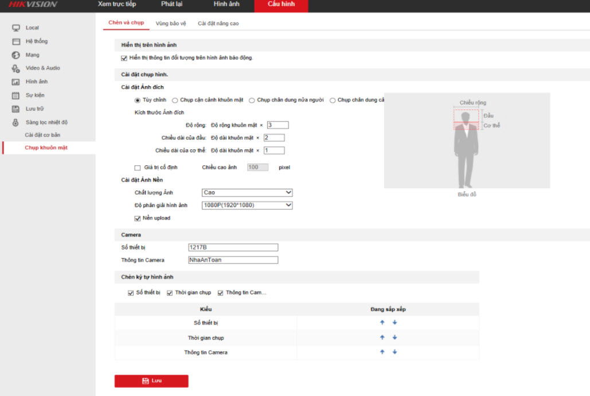Toggle the Giá trị cố định checkbox
The width and height of the screenshot is (590, 396).
(137, 168)
